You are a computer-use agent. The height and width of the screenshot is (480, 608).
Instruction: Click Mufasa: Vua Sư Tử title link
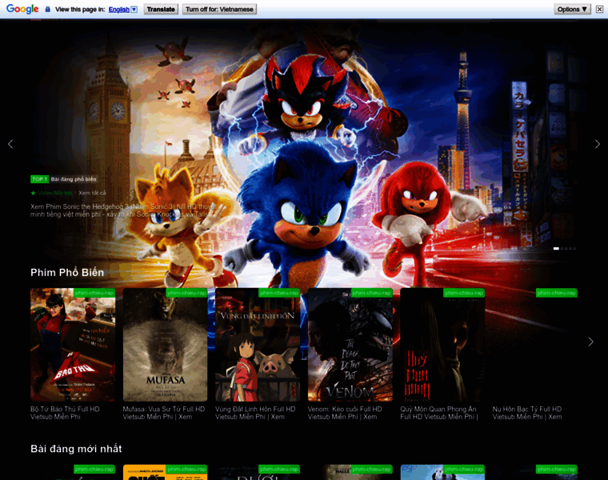[x=164, y=413]
